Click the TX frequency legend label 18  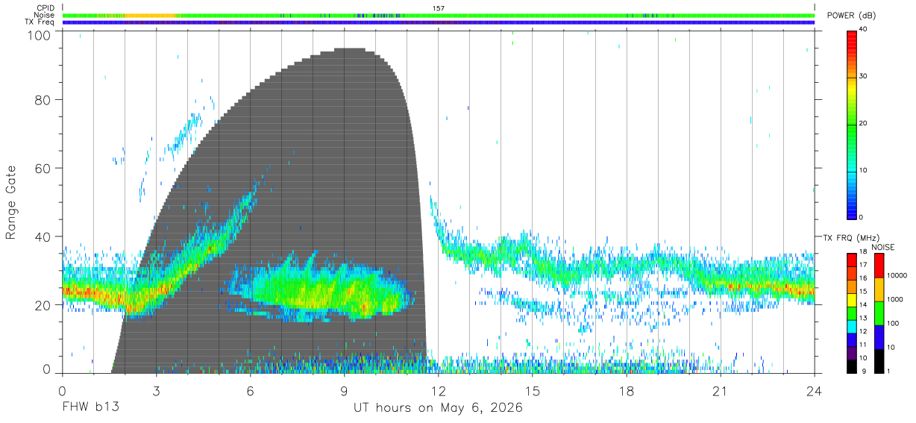[x=864, y=251]
